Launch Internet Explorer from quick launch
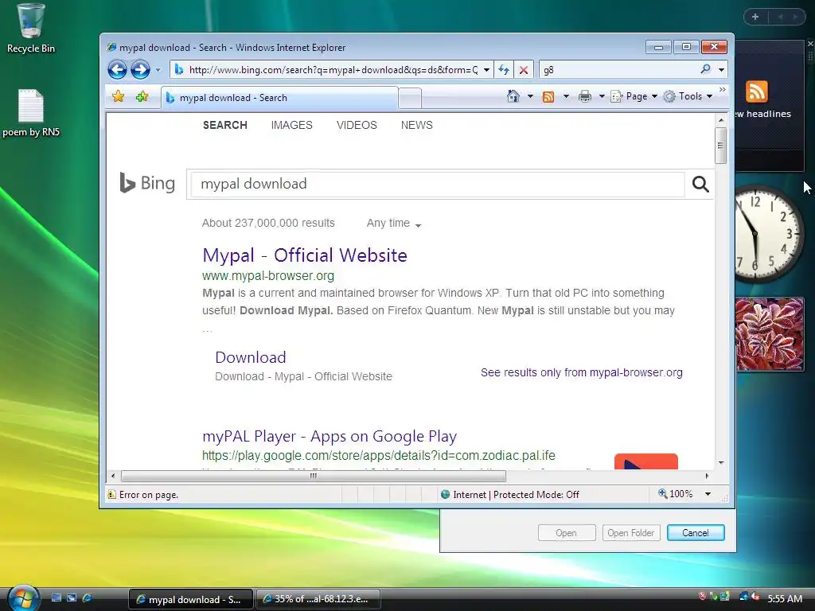 pyautogui.click(x=87, y=598)
